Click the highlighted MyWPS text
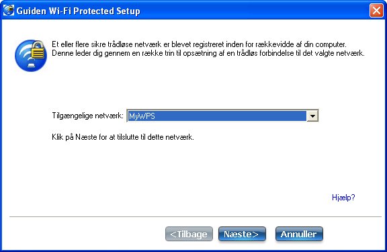The width and height of the screenshot is (387, 252). [142, 116]
